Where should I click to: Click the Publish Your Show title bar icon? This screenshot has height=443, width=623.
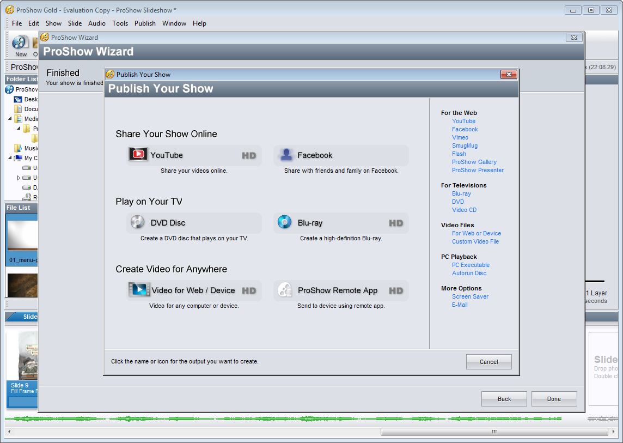coord(110,74)
